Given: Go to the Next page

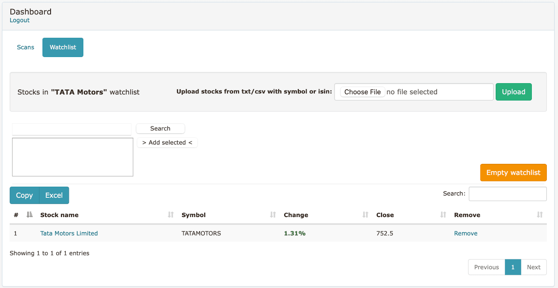Looking at the screenshot, I should (x=534, y=267).
